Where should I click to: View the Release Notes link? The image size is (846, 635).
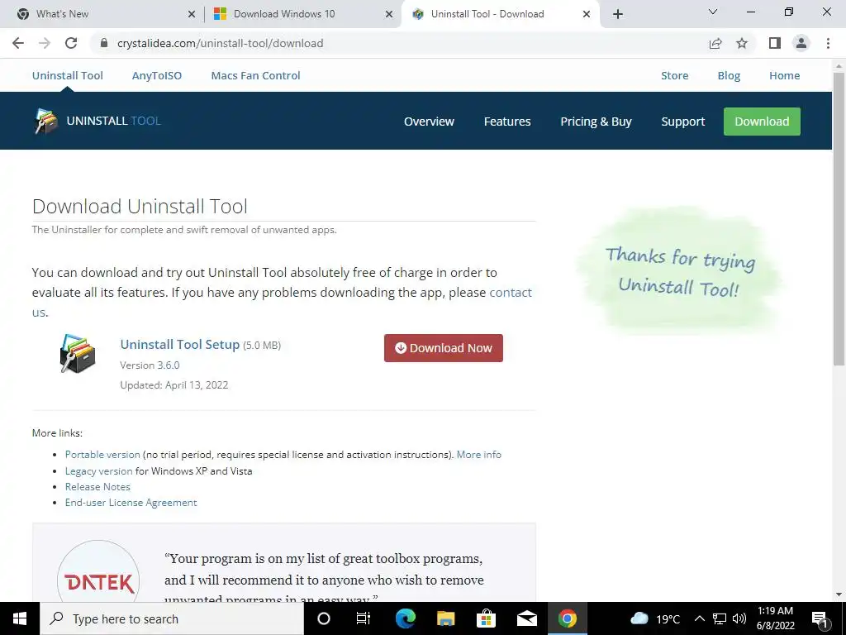tap(97, 486)
